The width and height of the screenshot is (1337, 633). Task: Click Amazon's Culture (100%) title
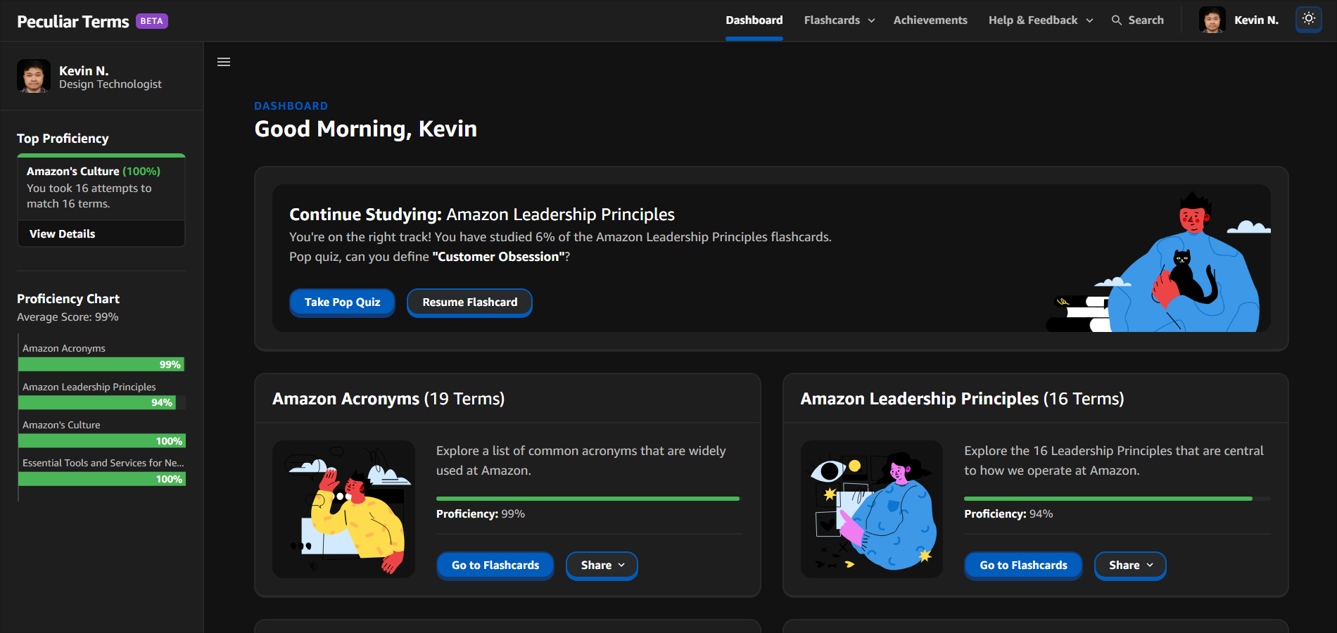point(94,171)
